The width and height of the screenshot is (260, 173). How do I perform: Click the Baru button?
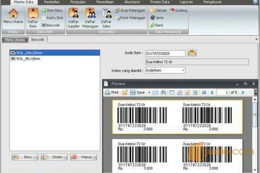(x=25, y=157)
